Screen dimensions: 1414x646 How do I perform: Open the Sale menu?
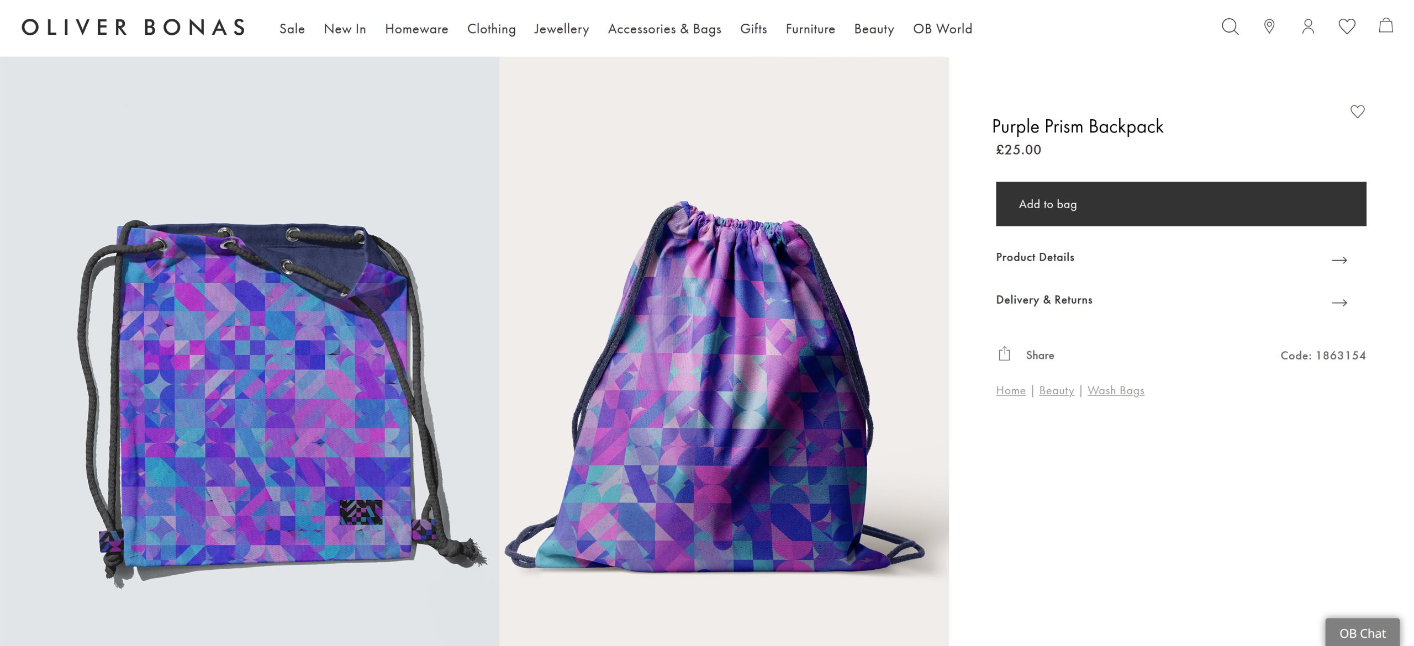(x=292, y=29)
